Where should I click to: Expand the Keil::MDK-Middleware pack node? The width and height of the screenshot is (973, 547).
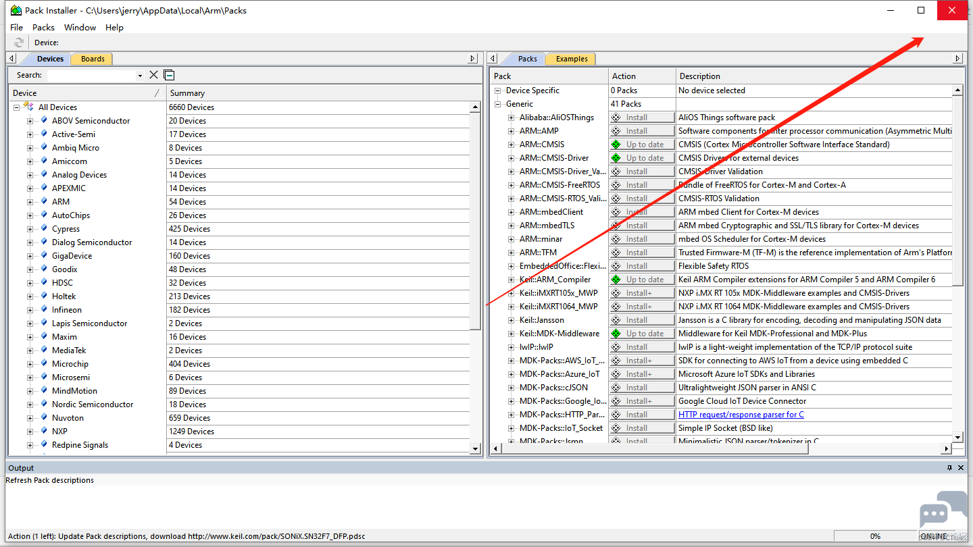[x=511, y=334]
